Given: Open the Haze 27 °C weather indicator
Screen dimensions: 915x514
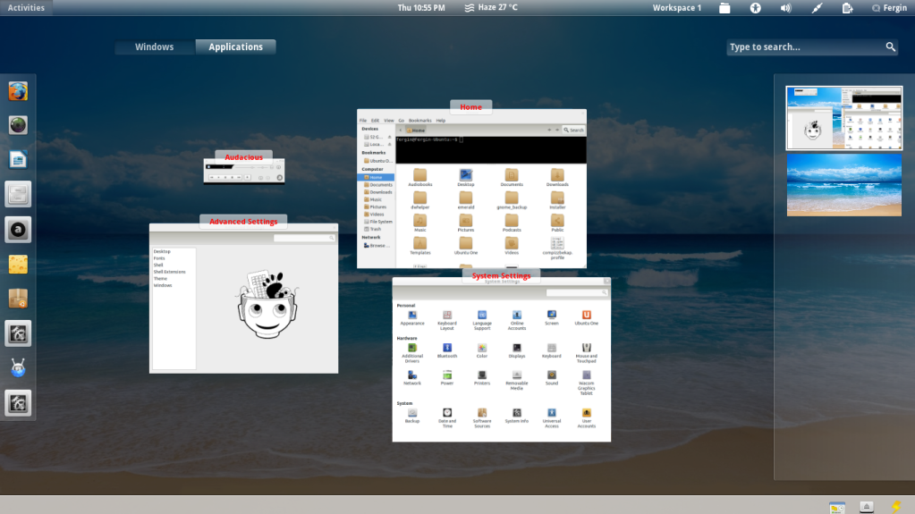Looking at the screenshot, I should point(491,7).
